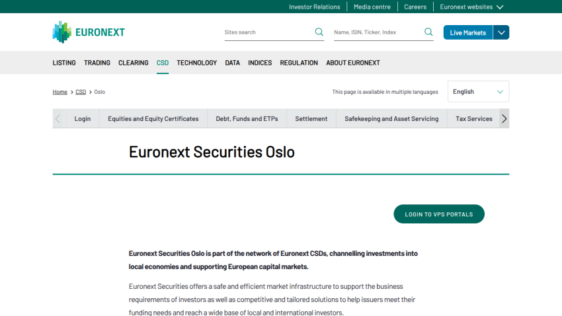Click the CSD breadcrumb link

[x=81, y=92]
